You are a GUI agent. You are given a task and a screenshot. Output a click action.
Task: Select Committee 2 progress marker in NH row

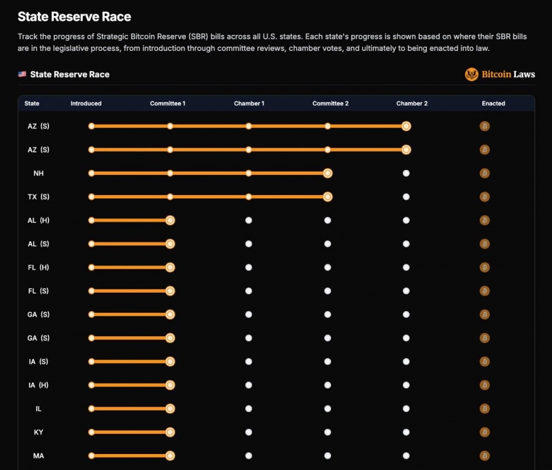pos(328,173)
